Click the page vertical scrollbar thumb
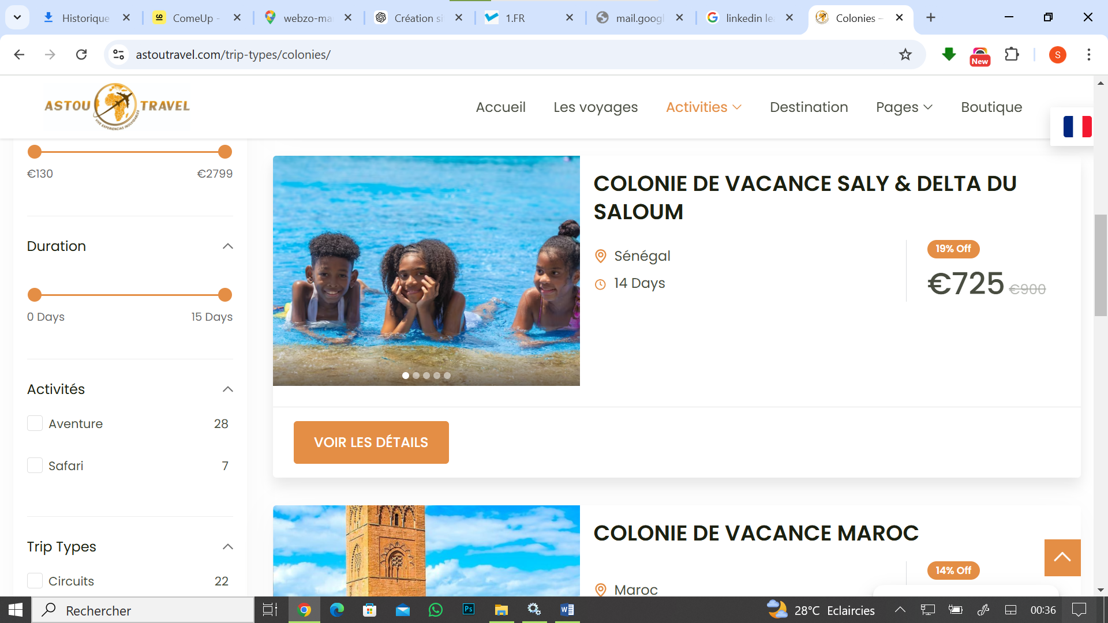The height and width of the screenshot is (623, 1108). click(x=1100, y=265)
